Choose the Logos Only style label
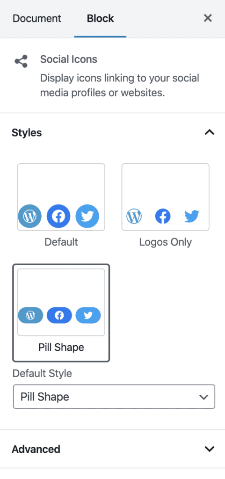 pos(166,242)
